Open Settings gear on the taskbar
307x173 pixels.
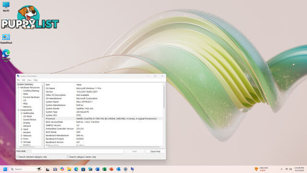click(x=126, y=169)
